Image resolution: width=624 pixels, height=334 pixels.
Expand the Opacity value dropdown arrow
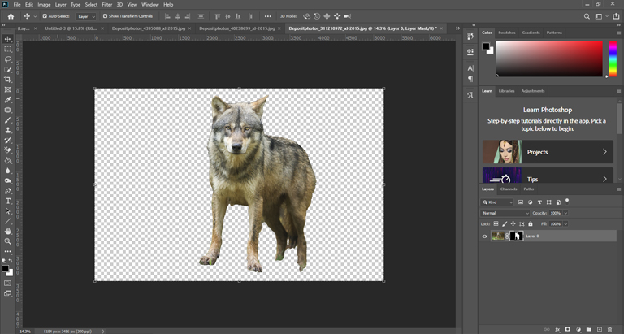pyautogui.click(x=566, y=213)
